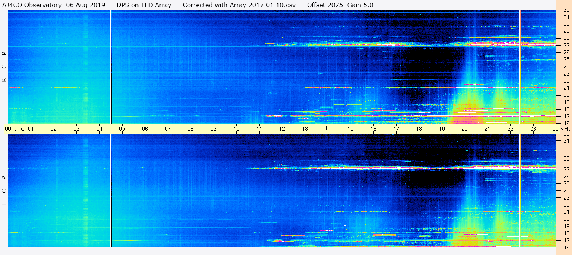Screen dimensions: 572x255
Task: Click the 28 MHz label of RCP panel
Action: pyautogui.click(x=566, y=38)
